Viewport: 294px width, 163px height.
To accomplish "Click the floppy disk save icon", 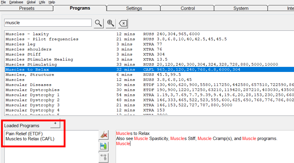I will [103, 146].
